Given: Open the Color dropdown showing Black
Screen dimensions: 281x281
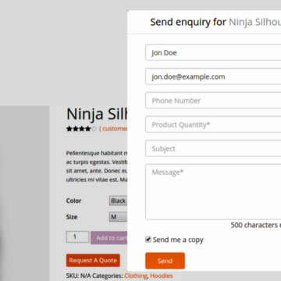Looking at the screenshot, I should [118, 201].
